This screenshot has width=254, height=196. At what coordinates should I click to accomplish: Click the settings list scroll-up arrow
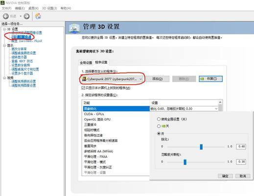[x=220, y=102]
